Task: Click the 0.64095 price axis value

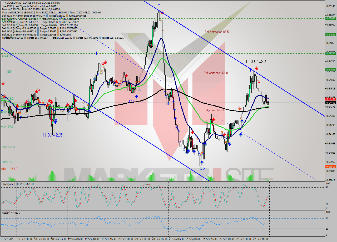Action: point(331,144)
